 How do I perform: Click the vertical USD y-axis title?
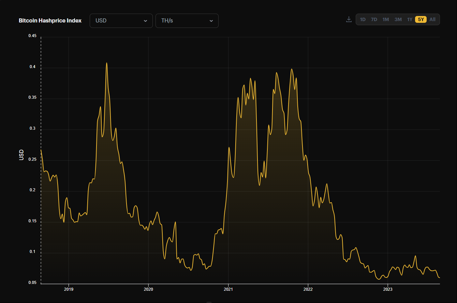click(21, 155)
